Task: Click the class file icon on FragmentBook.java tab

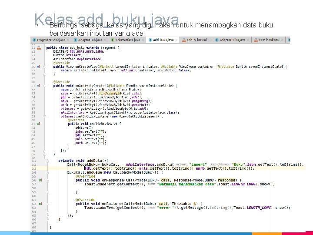Action: (x=34, y=40)
